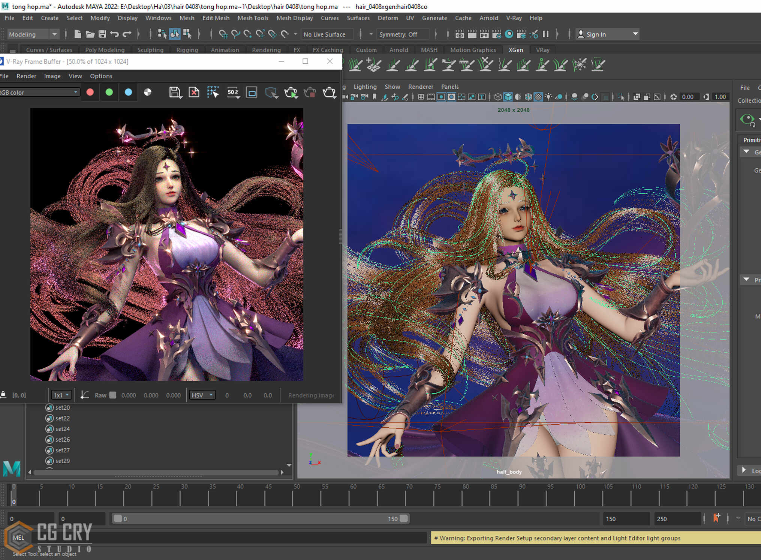Open the Arnold menu in the menu bar
This screenshot has height=560, width=761.
(x=488, y=18)
